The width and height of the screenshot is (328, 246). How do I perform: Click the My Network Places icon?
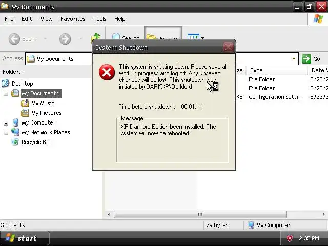pos(15,132)
